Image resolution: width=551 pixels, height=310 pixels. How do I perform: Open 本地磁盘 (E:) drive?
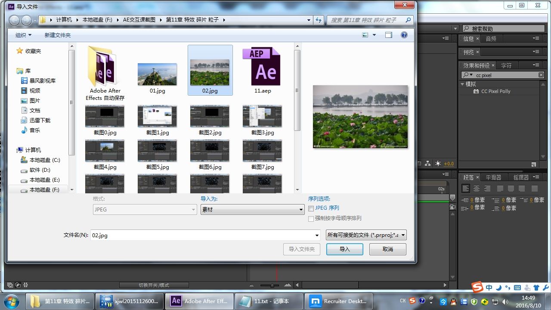pyautogui.click(x=40, y=180)
